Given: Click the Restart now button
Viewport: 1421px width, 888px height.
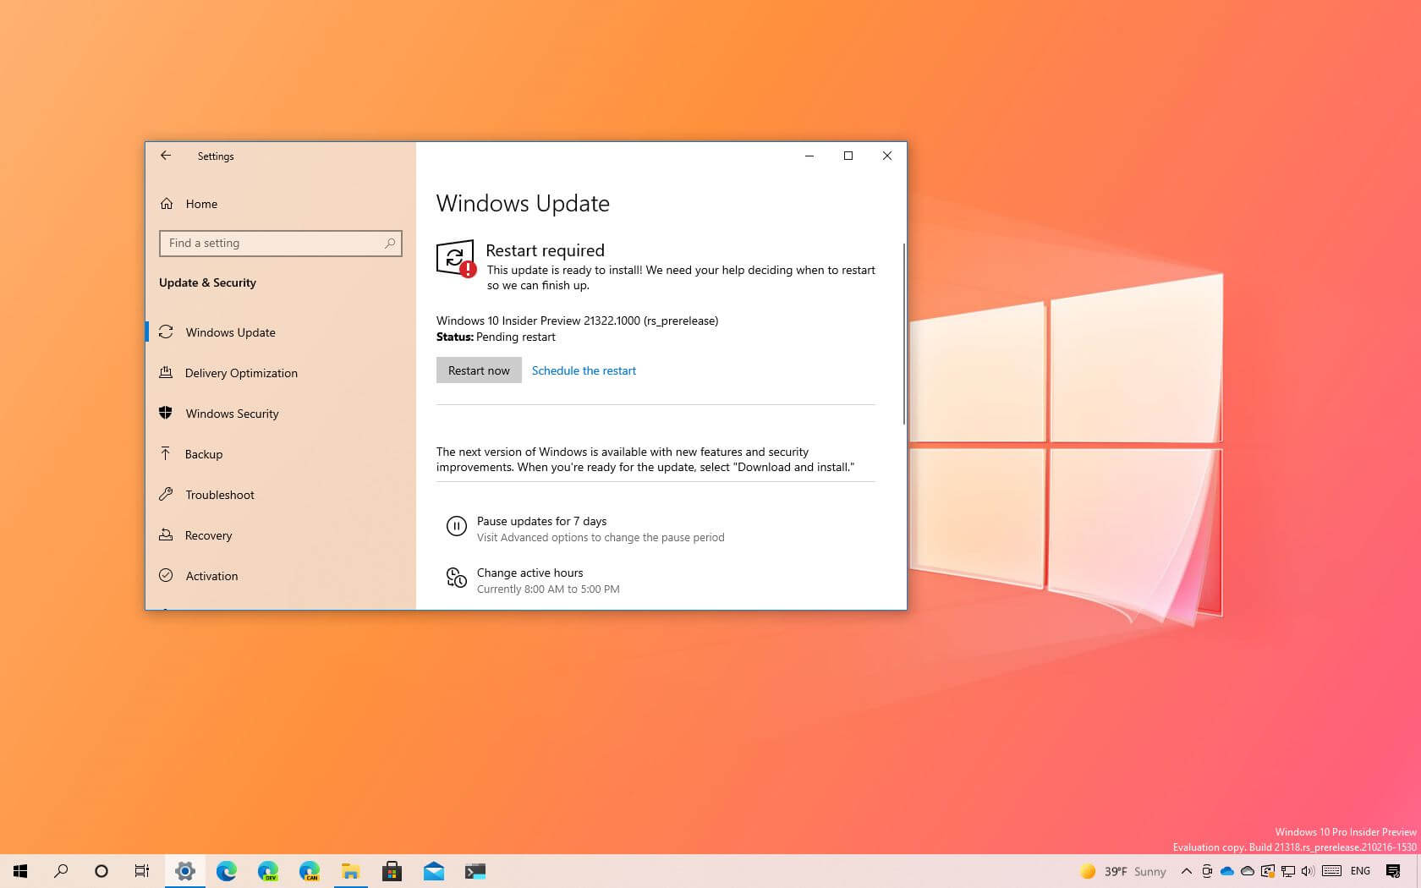Looking at the screenshot, I should [x=479, y=370].
